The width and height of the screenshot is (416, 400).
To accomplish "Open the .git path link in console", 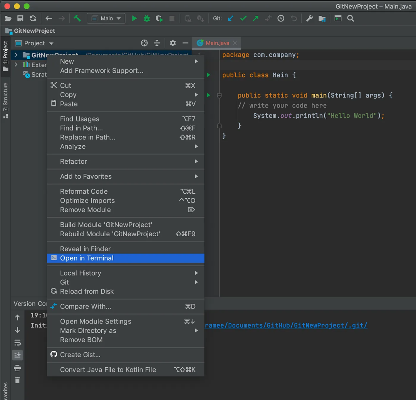I will (286, 325).
